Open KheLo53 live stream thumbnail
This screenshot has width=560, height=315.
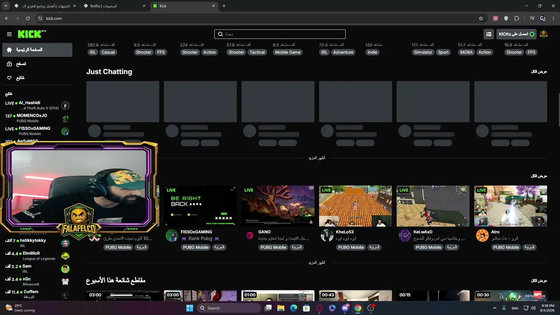pyautogui.click(x=355, y=206)
